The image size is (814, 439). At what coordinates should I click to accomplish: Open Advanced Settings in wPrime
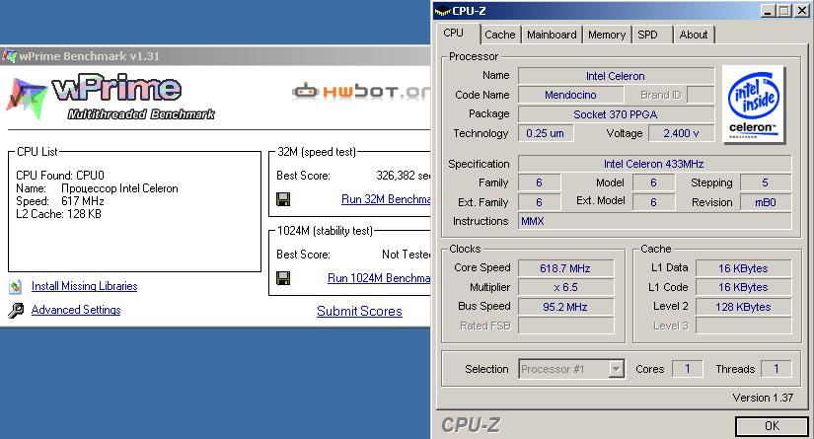[76, 310]
